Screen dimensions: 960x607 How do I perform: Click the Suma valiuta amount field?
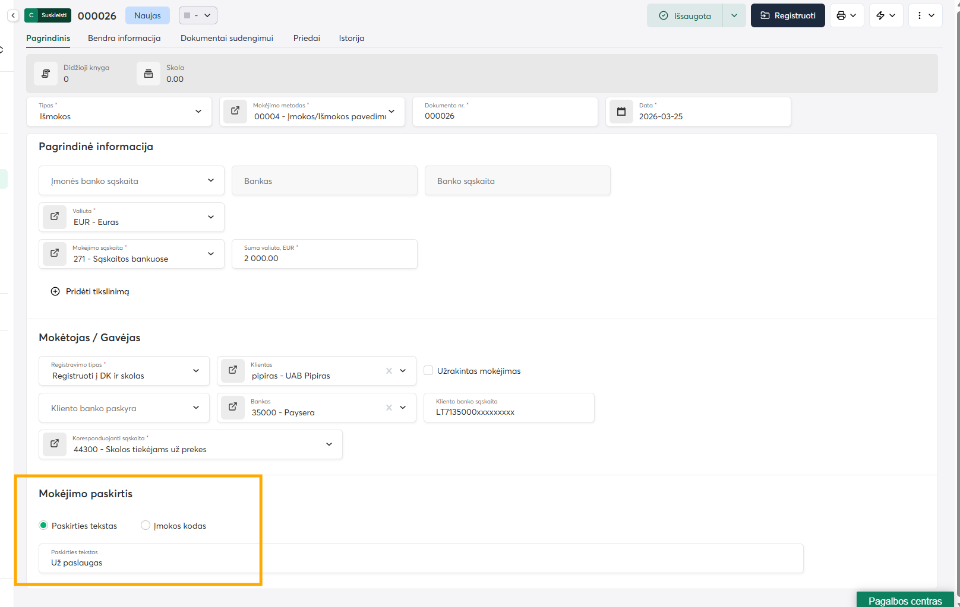pyautogui.click(x=324, y=258)
